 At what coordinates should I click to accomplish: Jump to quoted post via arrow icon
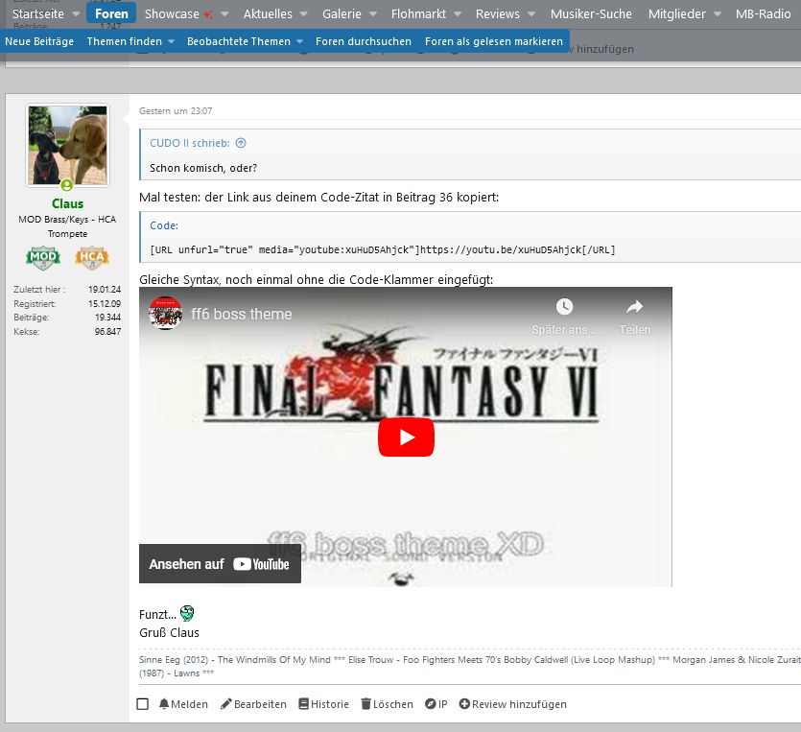point(241,143)
